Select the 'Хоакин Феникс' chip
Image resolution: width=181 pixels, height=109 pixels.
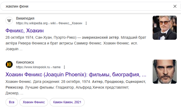click(34, 102)
